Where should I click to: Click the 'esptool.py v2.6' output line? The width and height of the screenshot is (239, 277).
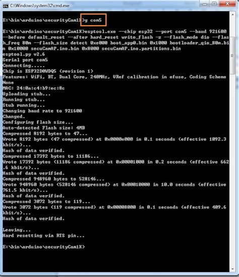(24, 54)
